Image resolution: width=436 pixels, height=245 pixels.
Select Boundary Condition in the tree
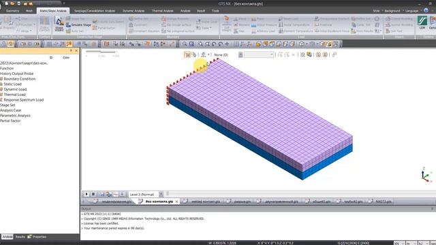click(x=20, y=79)
